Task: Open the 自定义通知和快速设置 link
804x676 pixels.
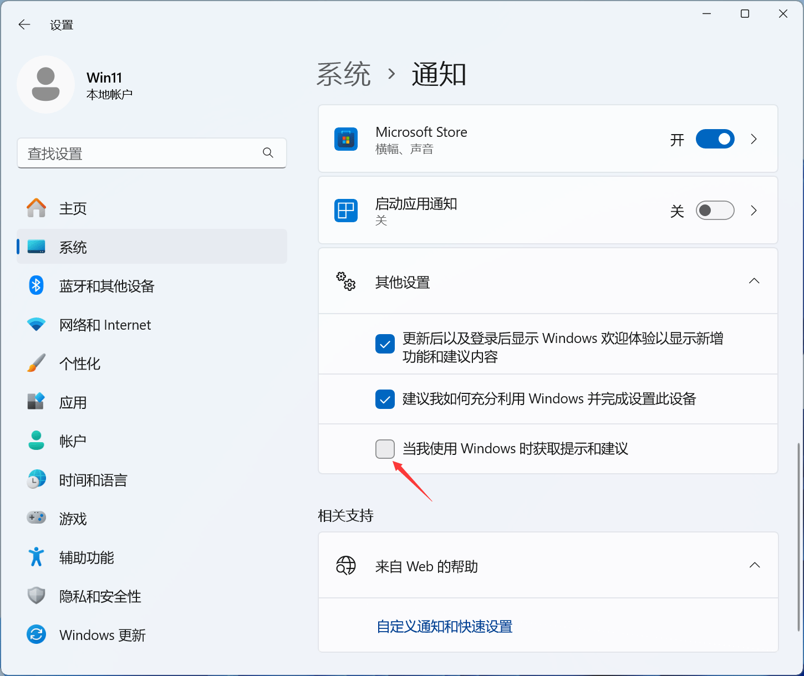Action: click(444, 627)
